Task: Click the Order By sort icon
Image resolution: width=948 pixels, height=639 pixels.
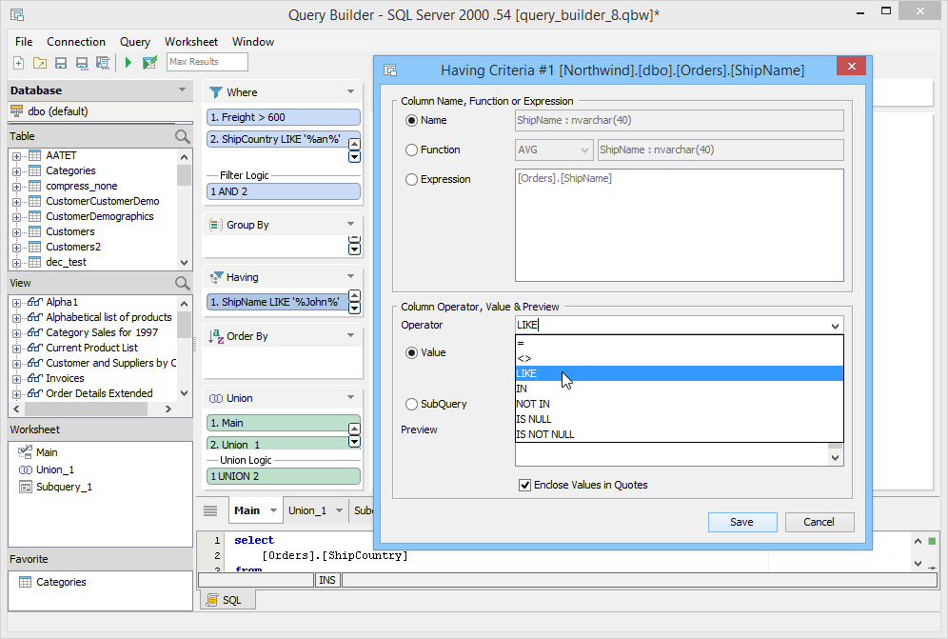Action: pos(216,336)
